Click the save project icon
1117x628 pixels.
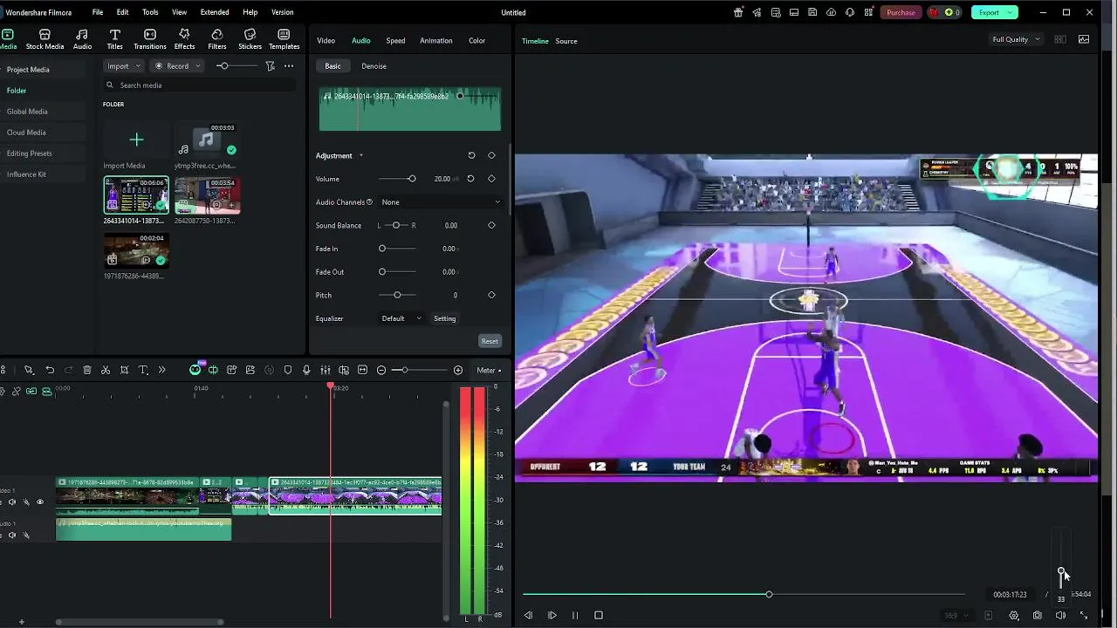(812, 12)
